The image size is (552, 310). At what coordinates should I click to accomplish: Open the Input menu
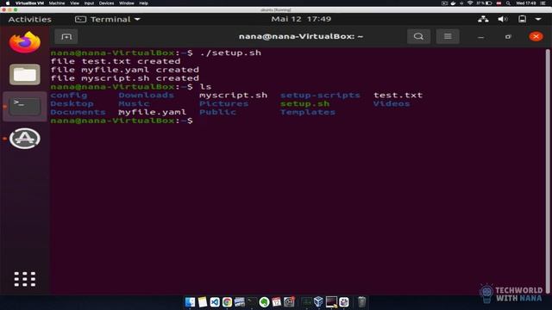(x=89, y=3)
